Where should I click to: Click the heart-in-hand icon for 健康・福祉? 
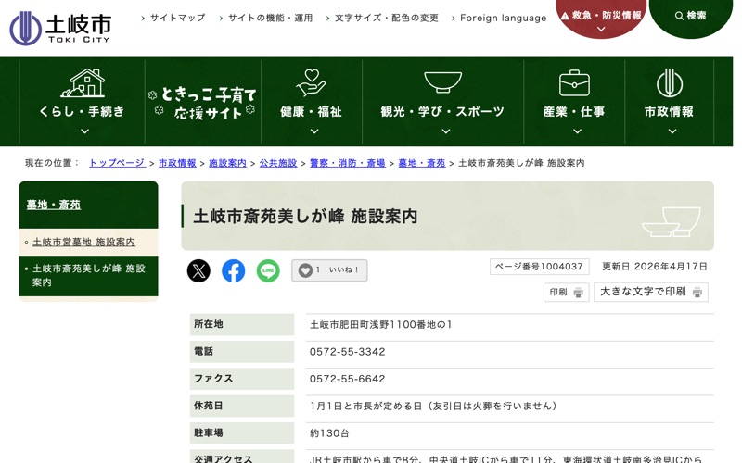[x=311, y=82]
